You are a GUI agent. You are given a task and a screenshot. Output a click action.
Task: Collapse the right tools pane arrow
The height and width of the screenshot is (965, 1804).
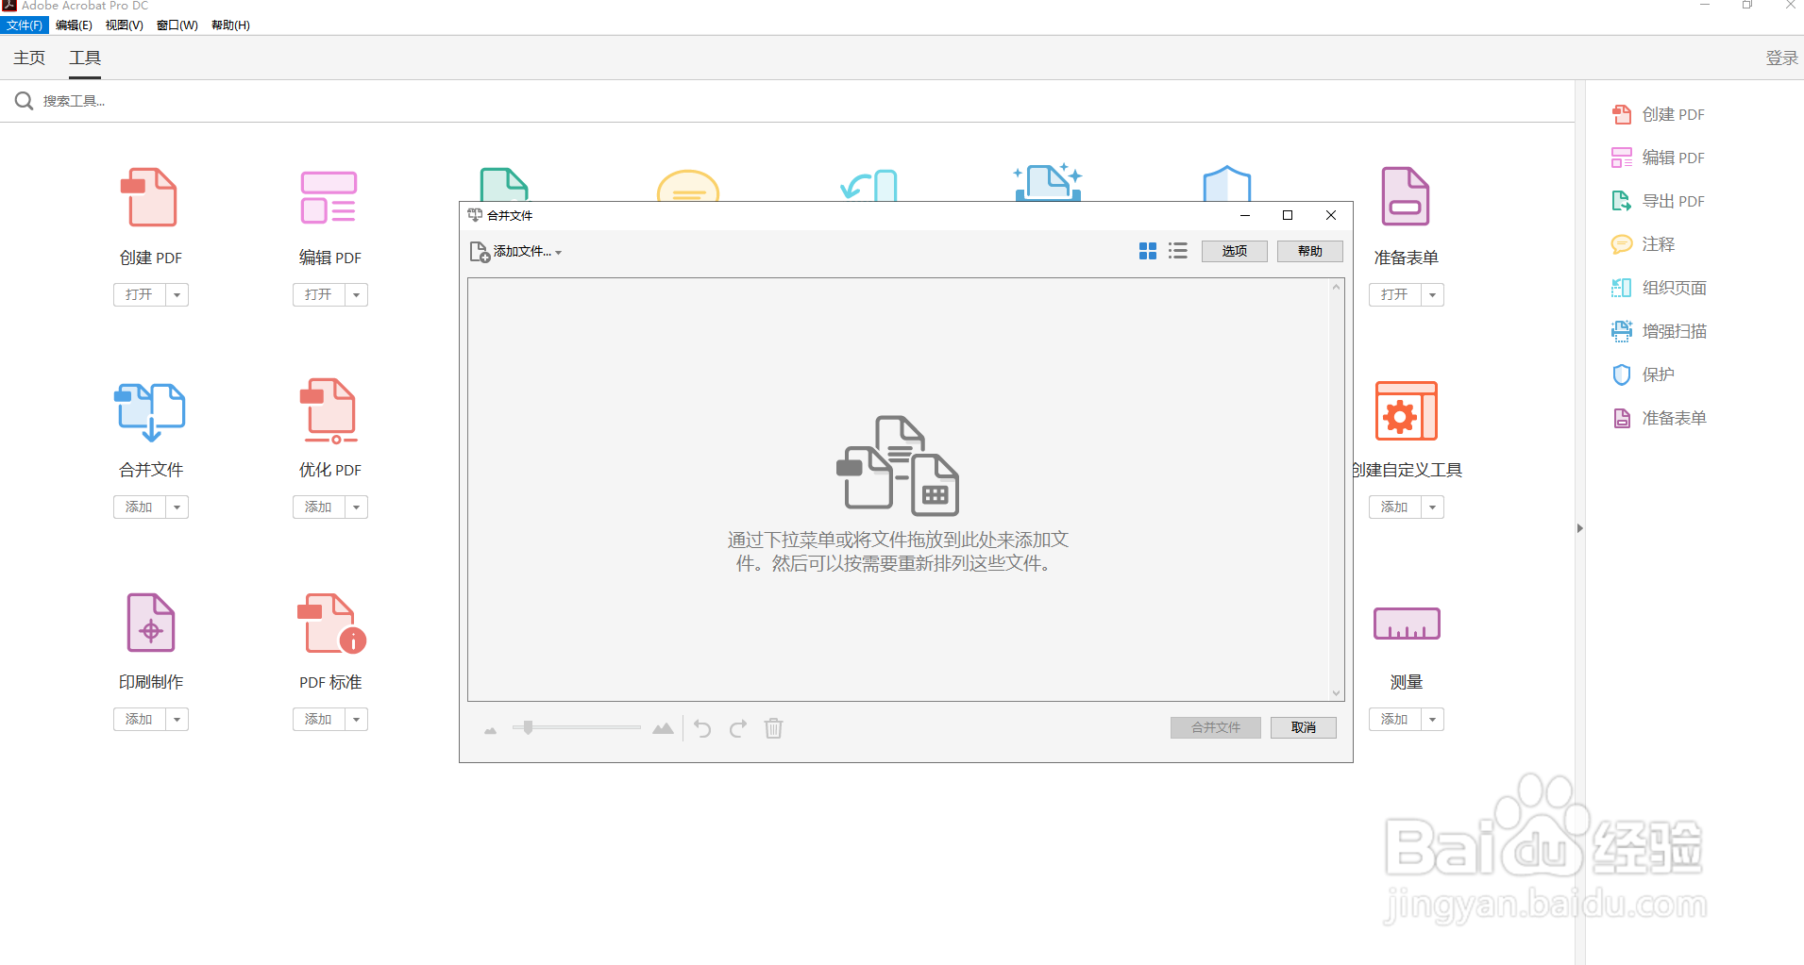pos(1579,528)
